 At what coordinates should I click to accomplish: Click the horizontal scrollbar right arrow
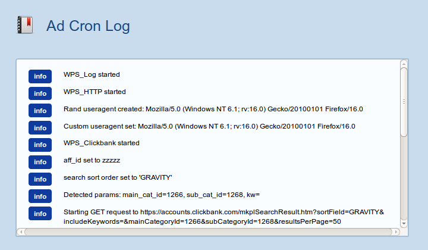pos(396,232)
